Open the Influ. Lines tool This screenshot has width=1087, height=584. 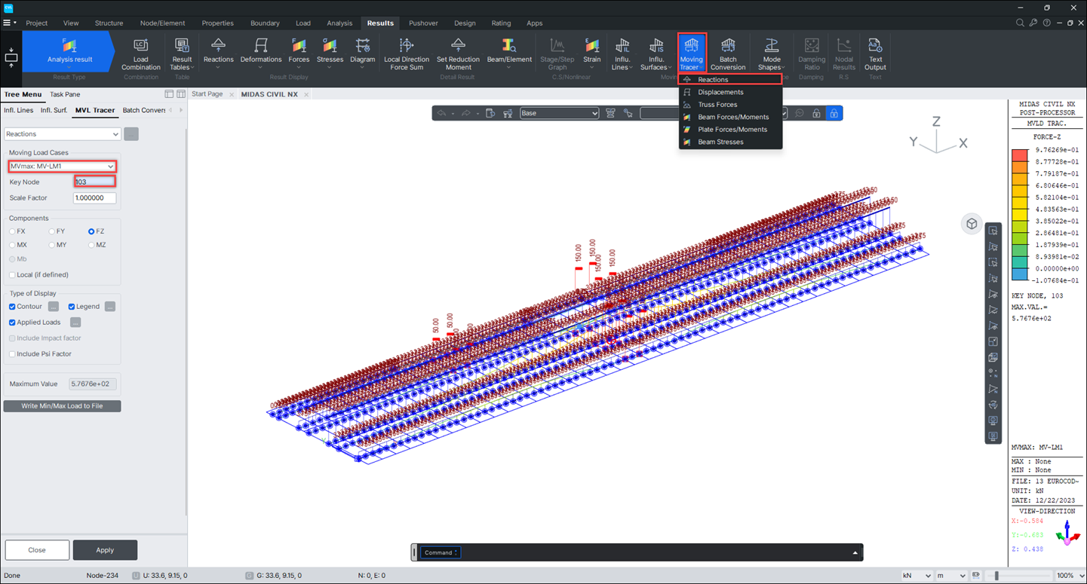(622, 54)
